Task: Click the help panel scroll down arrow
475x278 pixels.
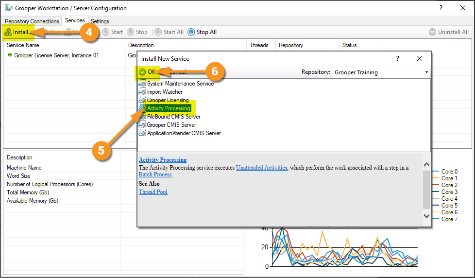Action: pyautogui.click(x=426, y=216)
